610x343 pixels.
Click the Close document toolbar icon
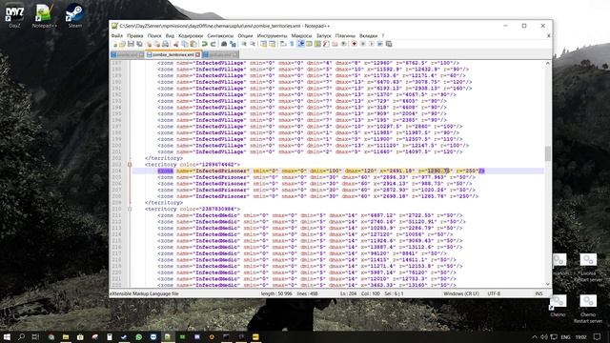coord(149,44)
